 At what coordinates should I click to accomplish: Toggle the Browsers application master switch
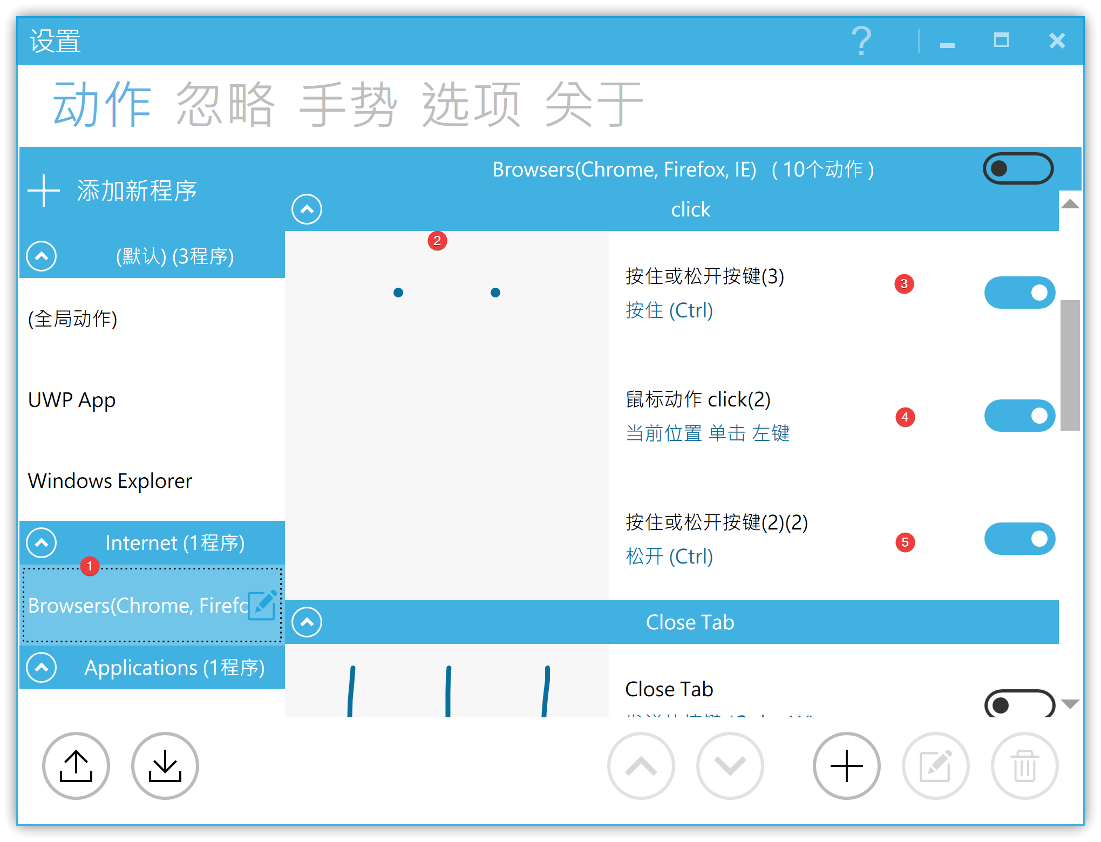[1018, 168]
